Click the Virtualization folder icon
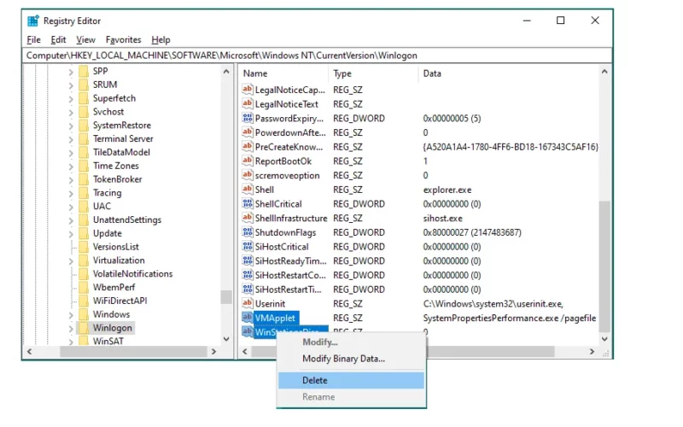683x427 pixels. (x=84, y=260)
